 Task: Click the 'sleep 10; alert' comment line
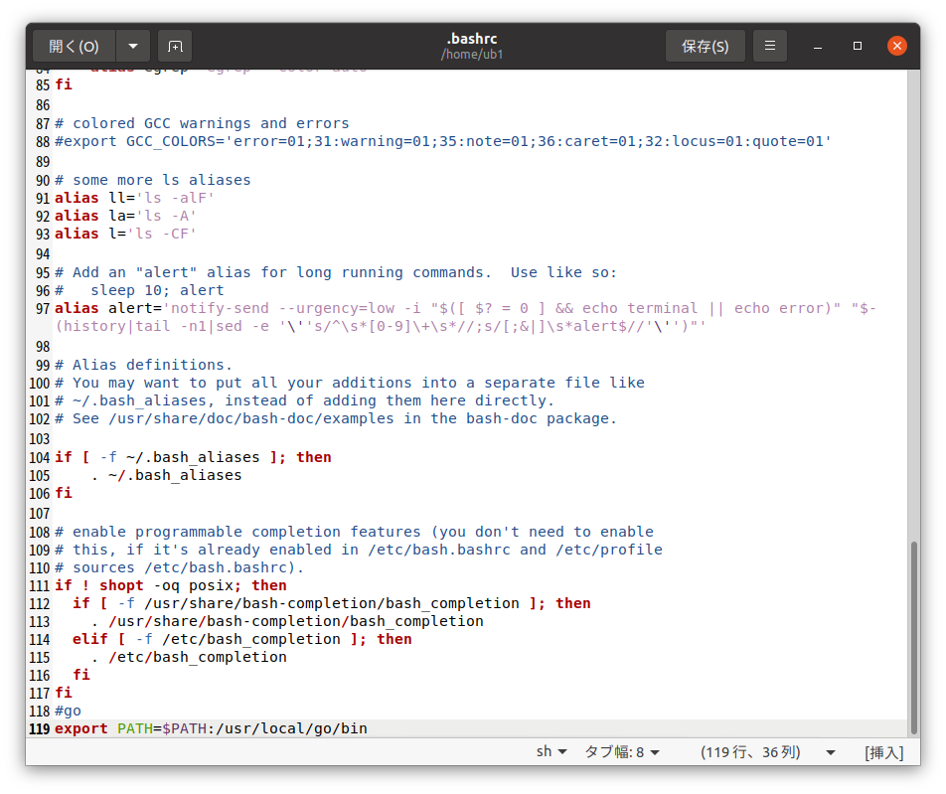pos(139,290)
